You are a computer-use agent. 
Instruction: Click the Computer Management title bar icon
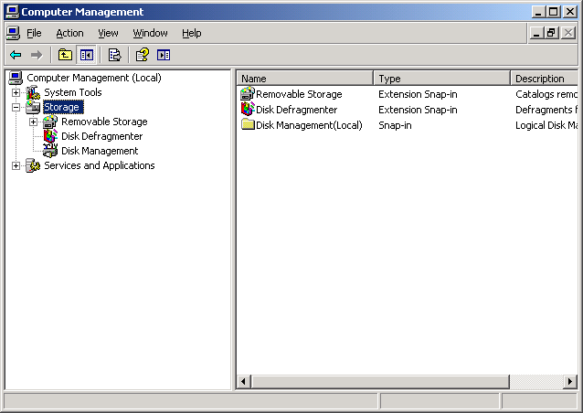[x=13, y=12]
